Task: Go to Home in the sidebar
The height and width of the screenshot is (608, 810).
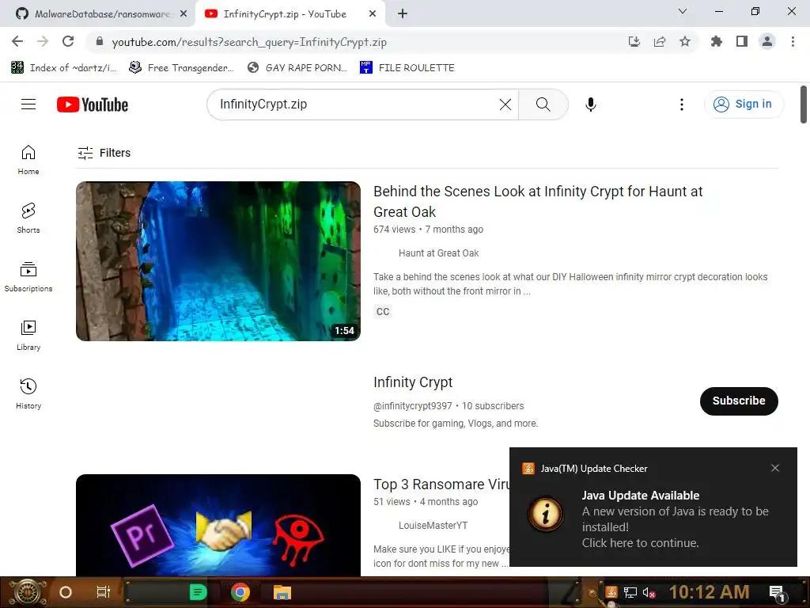Action: [28, 160]
